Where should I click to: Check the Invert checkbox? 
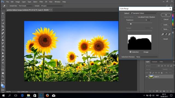point(162,39)
